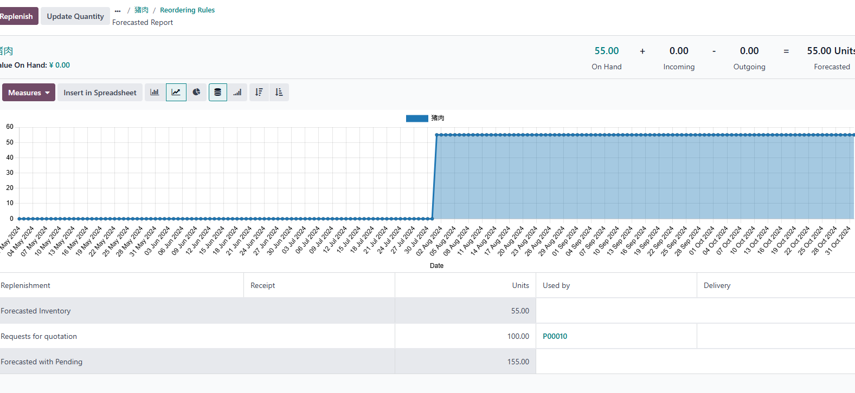
Task: Click the 55.00 On Hand value
Action: click(x=607, y=51)
